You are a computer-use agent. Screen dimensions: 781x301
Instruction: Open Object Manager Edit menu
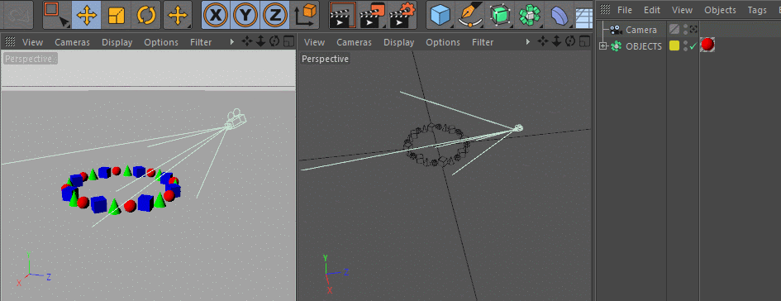coord(652,10)
